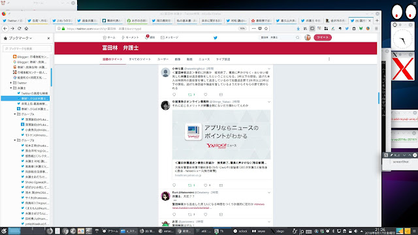Viewport: 418px width, 235px height.
Task: Switch to the ユーザー search tab
Action: (x=163, y=59)
